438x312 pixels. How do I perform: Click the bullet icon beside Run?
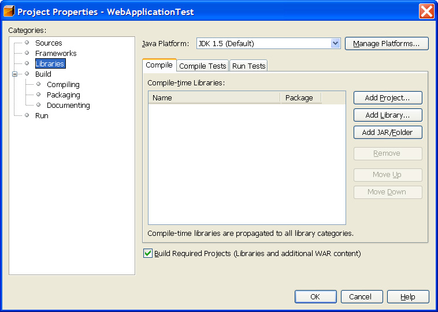[x=27, y=115]
